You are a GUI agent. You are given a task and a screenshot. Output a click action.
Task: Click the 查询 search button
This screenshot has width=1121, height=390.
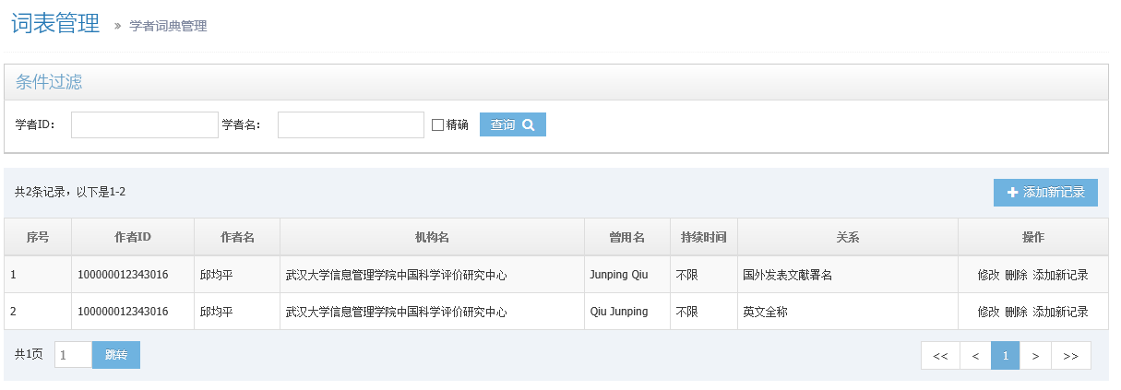point(513,124)
